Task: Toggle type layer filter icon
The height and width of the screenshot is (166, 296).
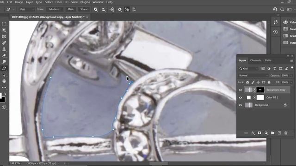Action: pos(275,69)
